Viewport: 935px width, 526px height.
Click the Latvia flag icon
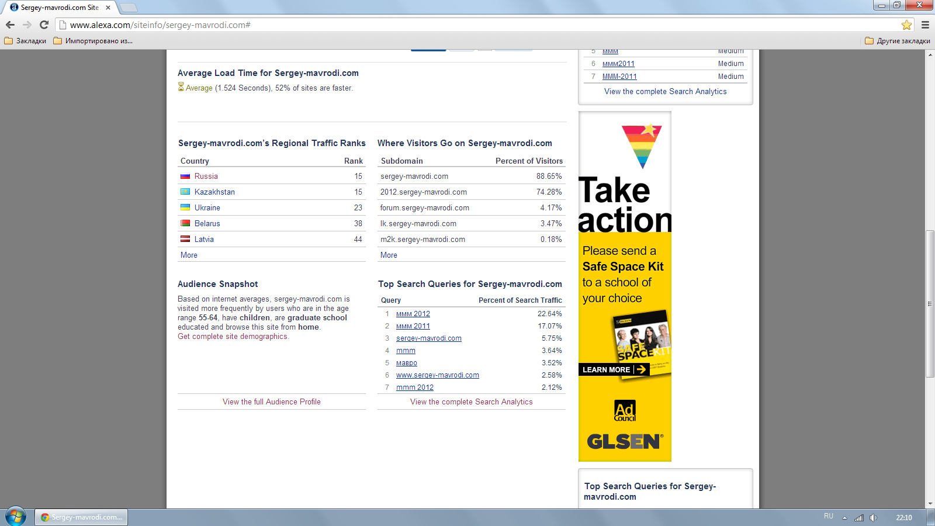[x=185, y=239]
